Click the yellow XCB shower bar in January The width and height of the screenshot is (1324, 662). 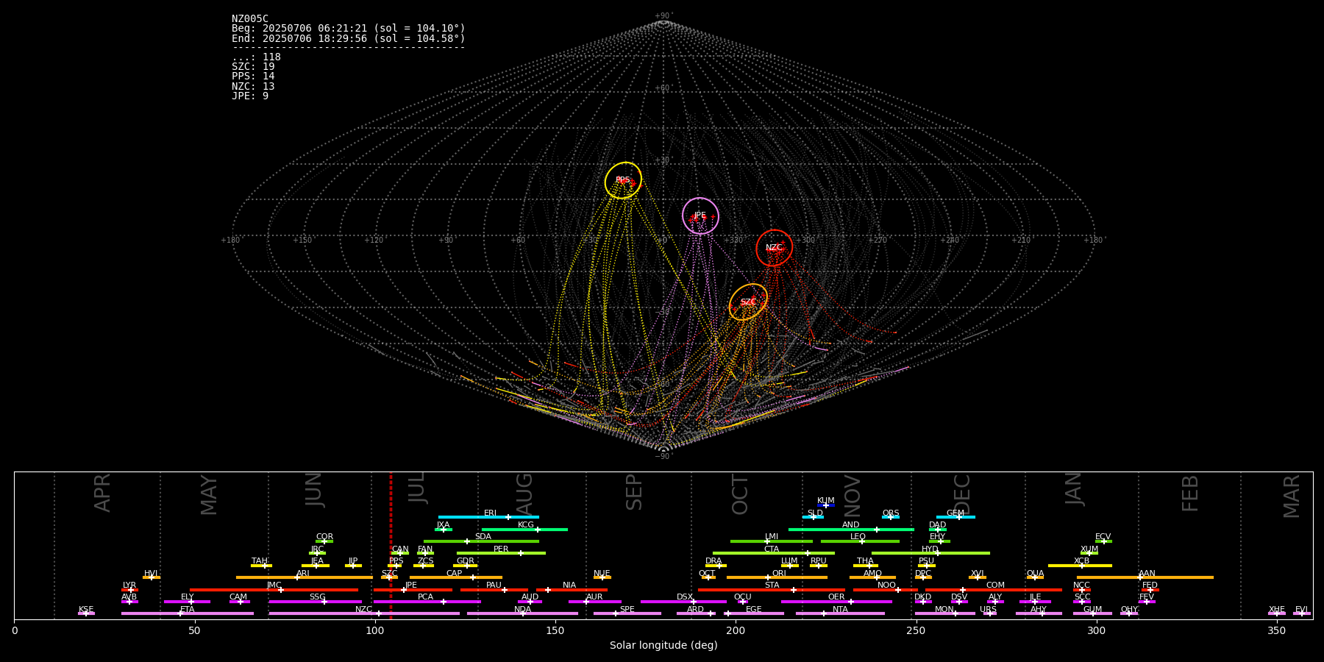[x=1080, y=566]
